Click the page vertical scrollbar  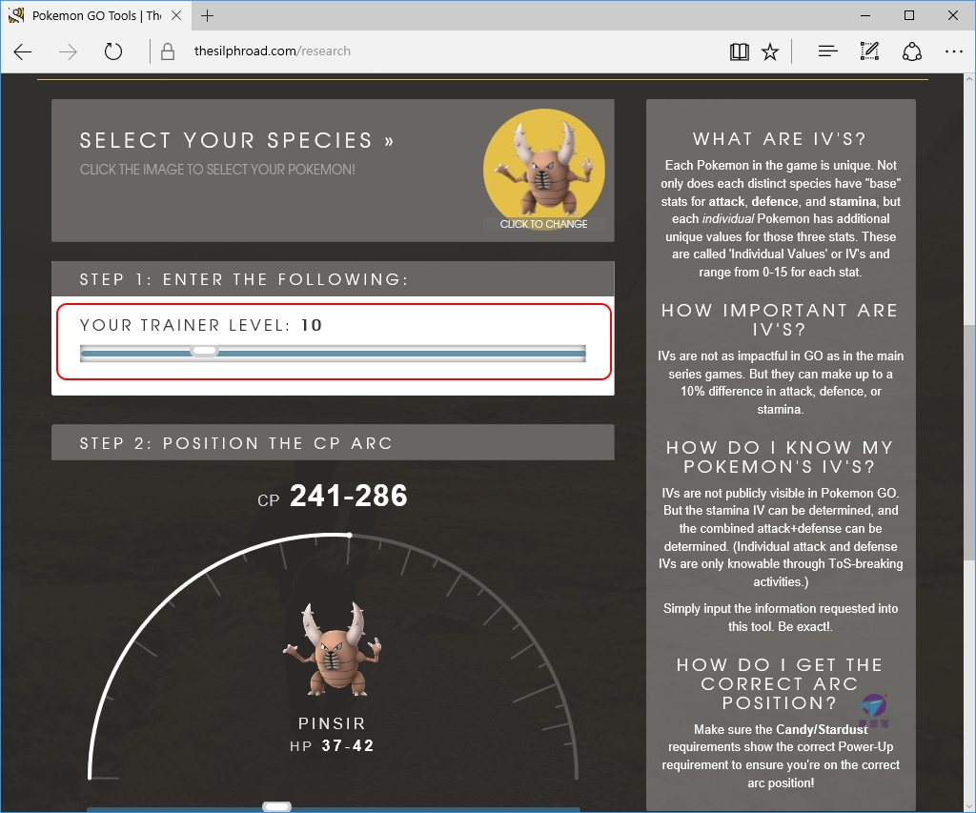click(x=969, y=442)
